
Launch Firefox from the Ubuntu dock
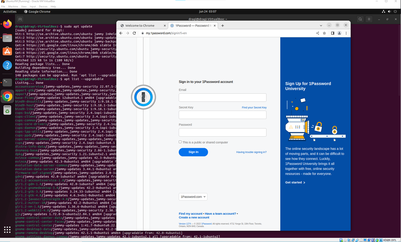tap(7, 24)
